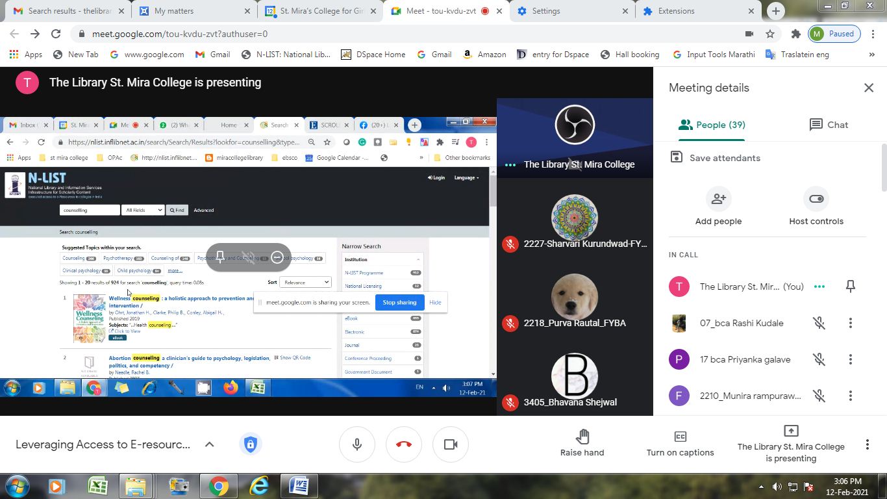
Task: Pin The Library St. Mira presenter
Action: (x=850, y=287)
